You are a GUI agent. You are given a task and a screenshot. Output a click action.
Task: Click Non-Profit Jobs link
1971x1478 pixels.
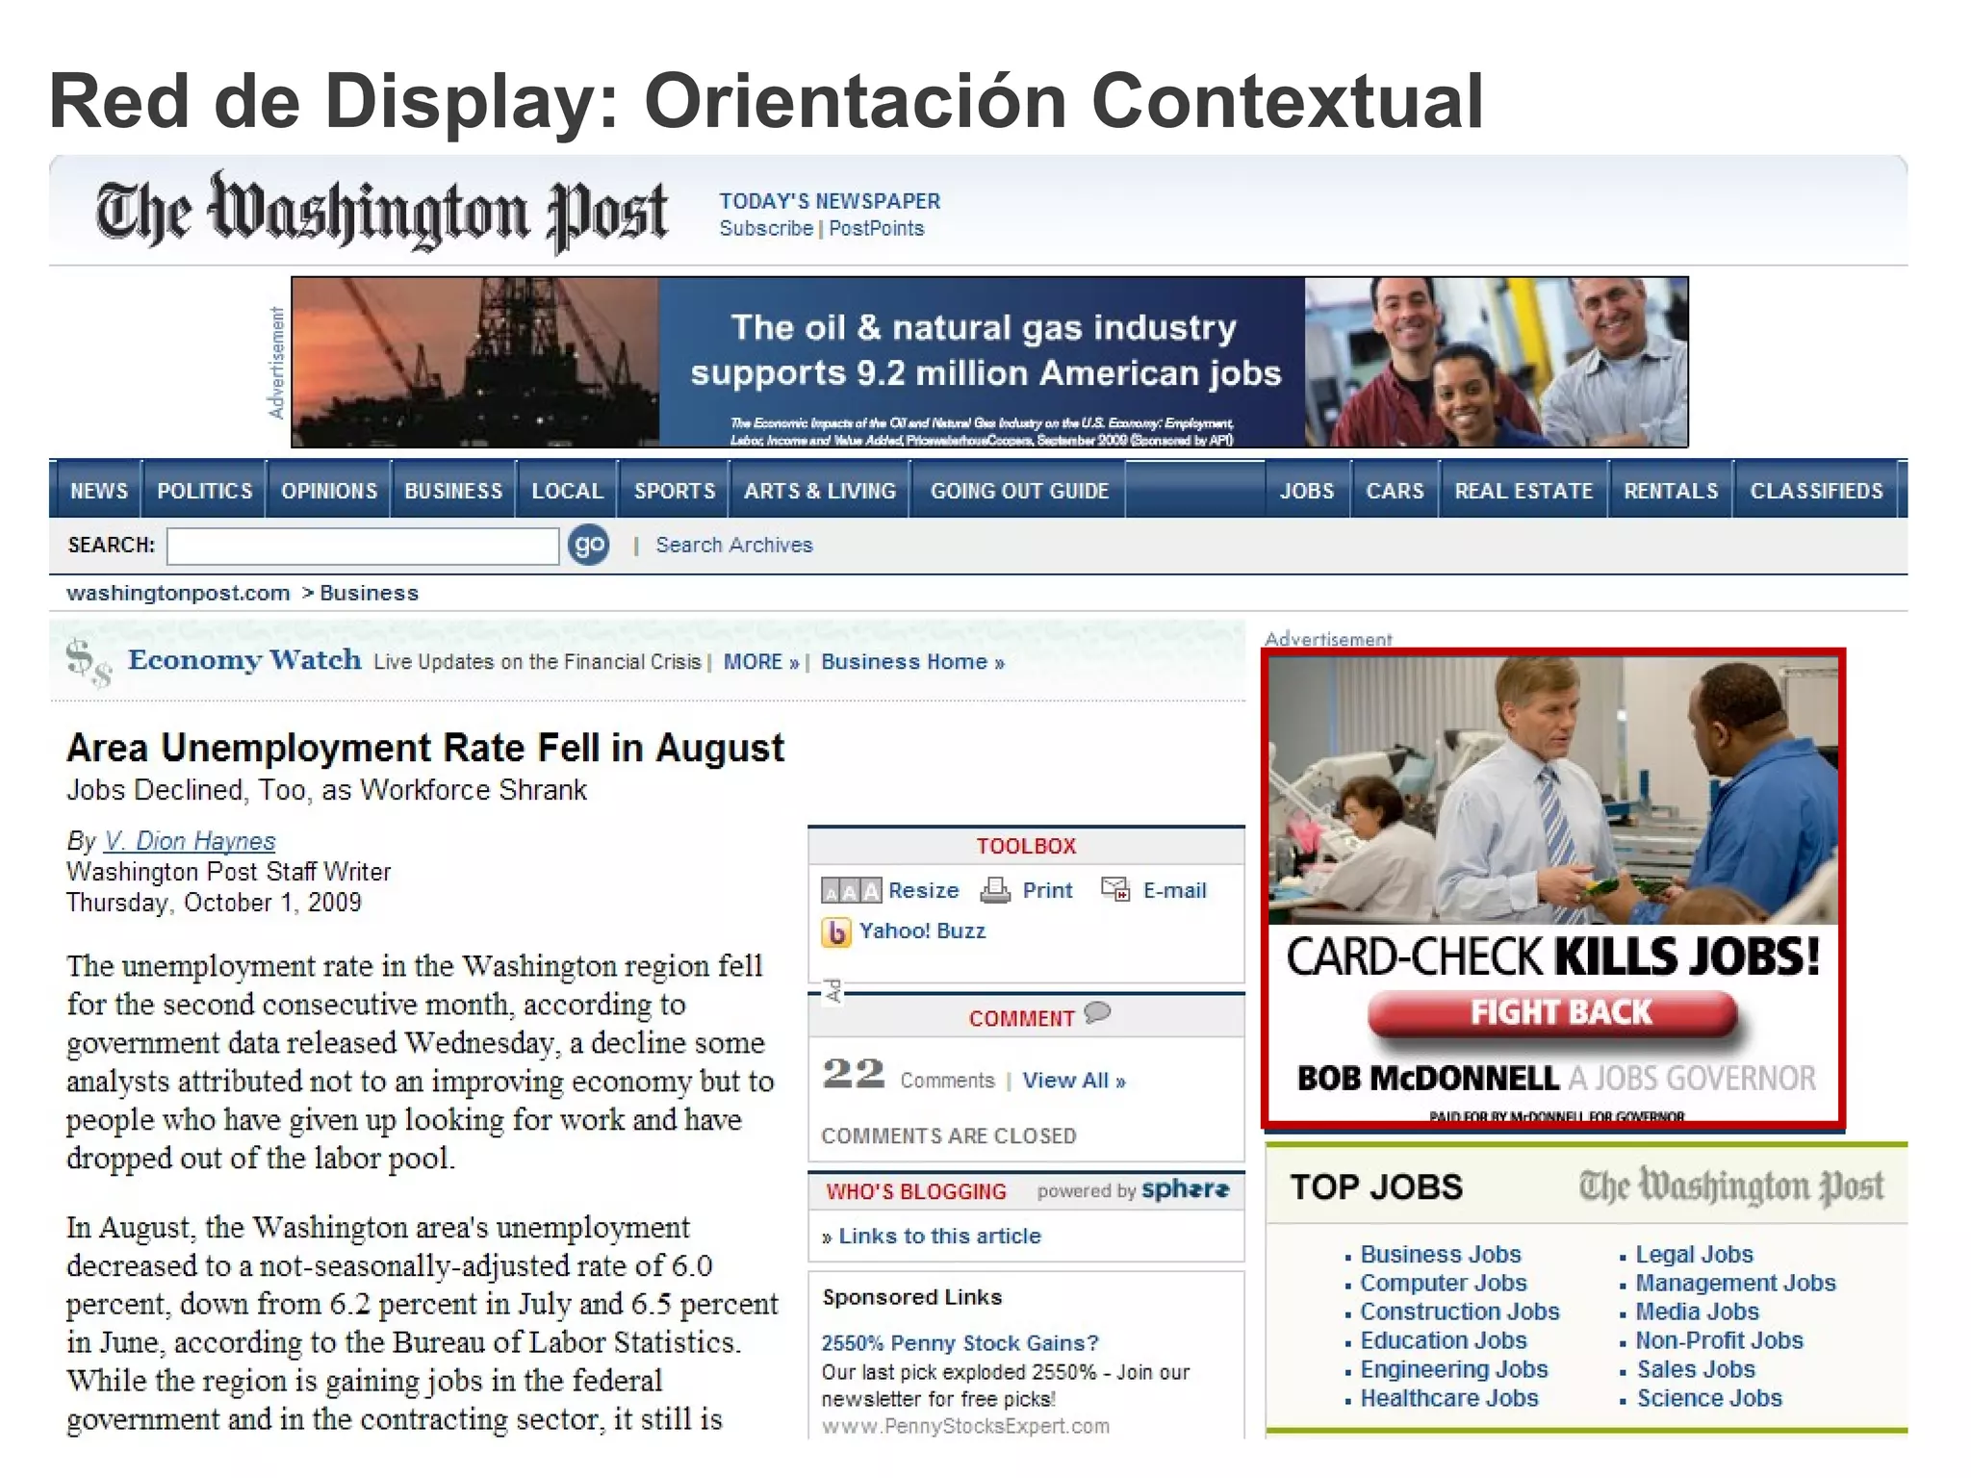1719,1341
